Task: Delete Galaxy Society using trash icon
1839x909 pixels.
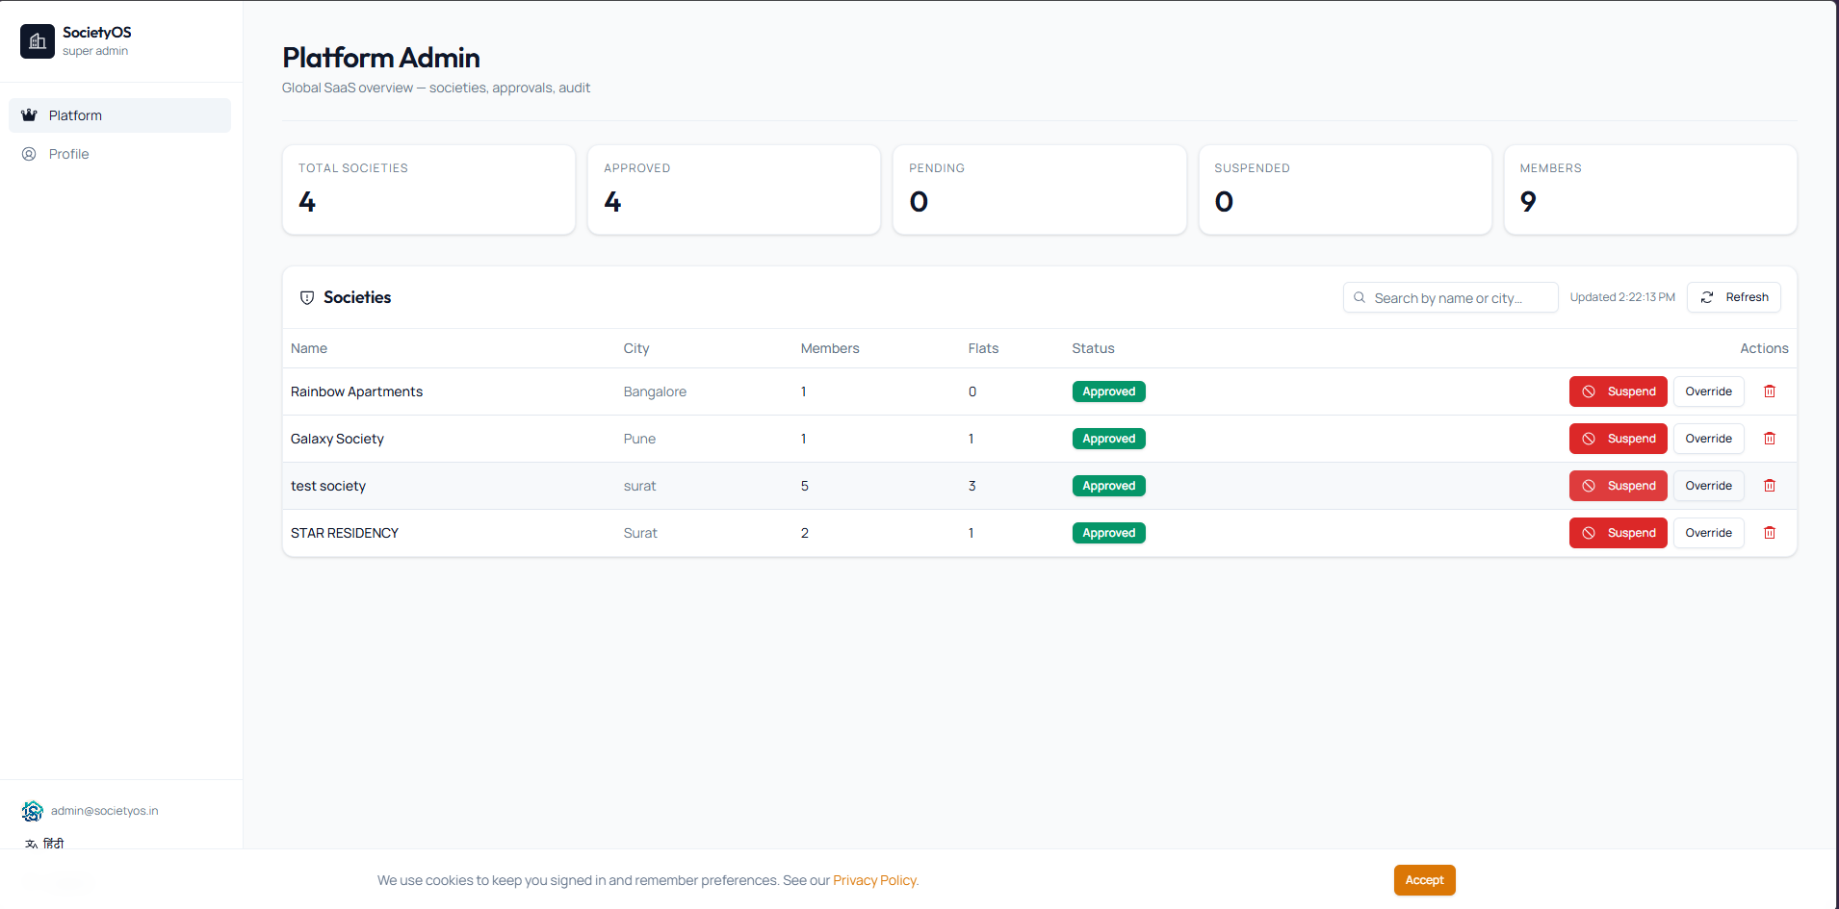Action: (1770, 439)
